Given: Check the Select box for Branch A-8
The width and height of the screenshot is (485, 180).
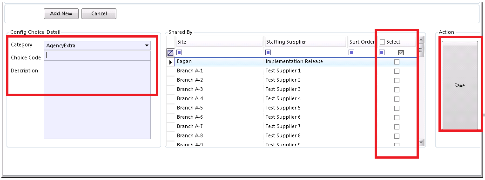Looking at the screenshot, I should coord(397,136).
